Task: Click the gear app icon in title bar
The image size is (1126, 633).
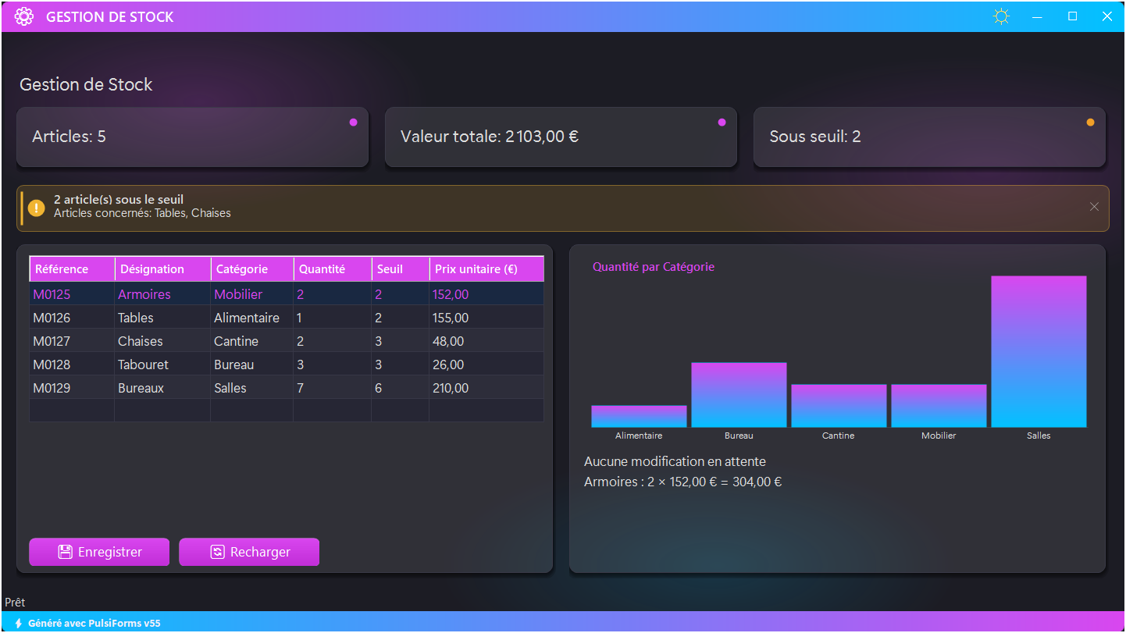Action: coord(24,16)
